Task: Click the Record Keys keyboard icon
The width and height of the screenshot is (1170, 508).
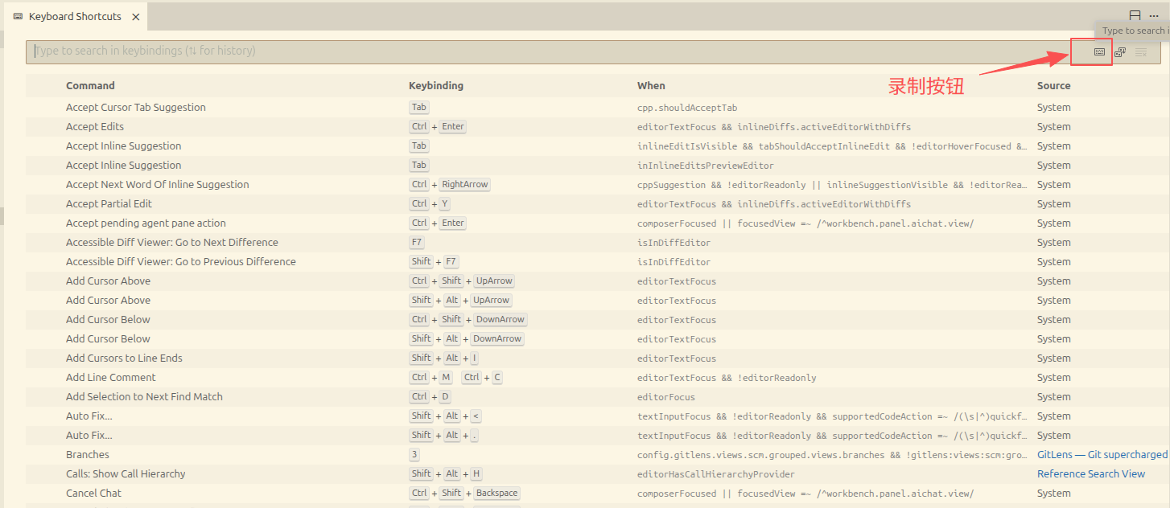Action: point(1099,51)
